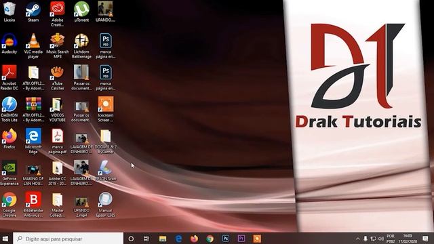The height and width of the screenshot is (244, 434).
Task: Open the uTorrent desktop shortcut
Action: tap(81, 12)
